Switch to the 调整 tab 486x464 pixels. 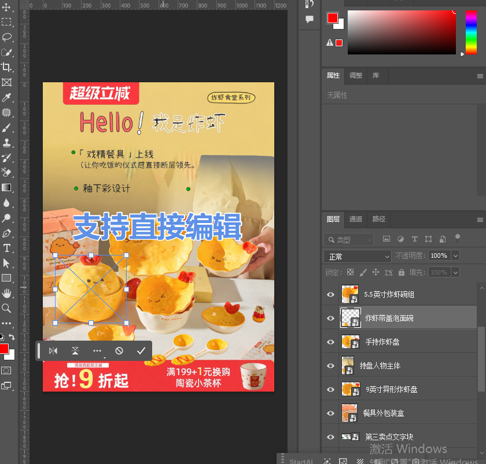tap(356, 75)
